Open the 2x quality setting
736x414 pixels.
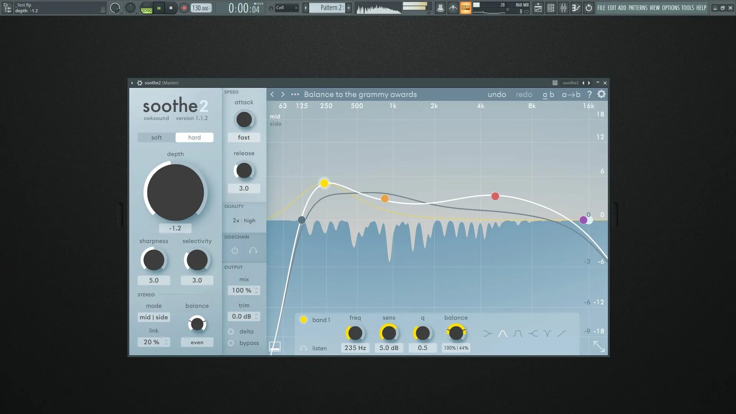point(236,220)
